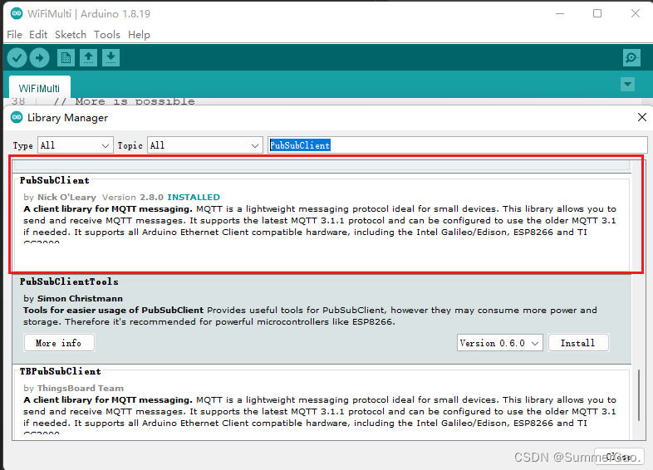Minimize the Arduino main window
This screenshot has height=470, width=653.
[560, 13]
